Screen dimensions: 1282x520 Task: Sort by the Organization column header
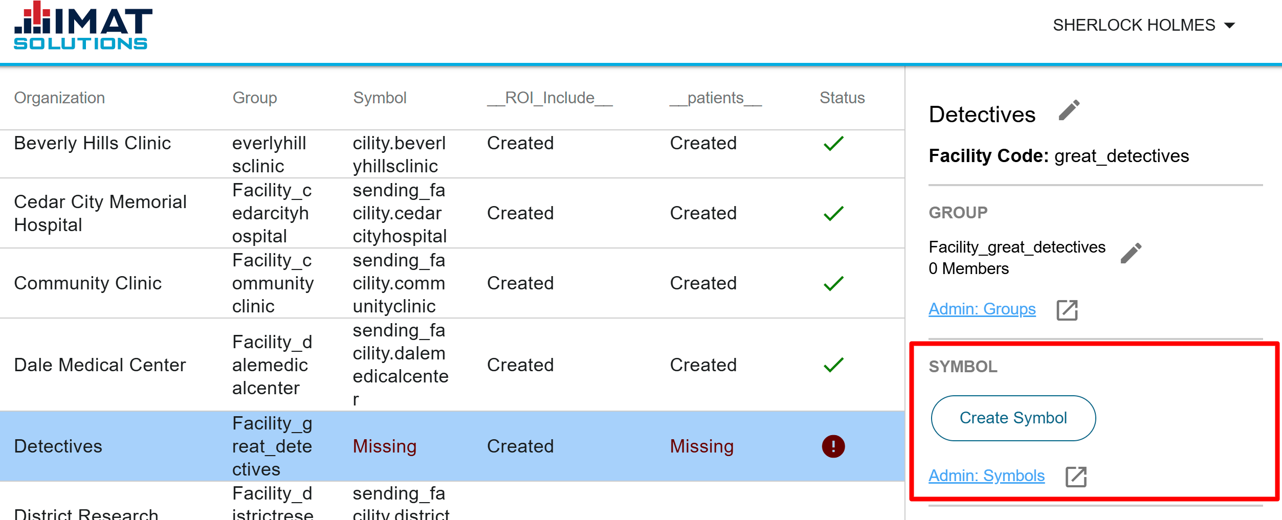point(59,98)
